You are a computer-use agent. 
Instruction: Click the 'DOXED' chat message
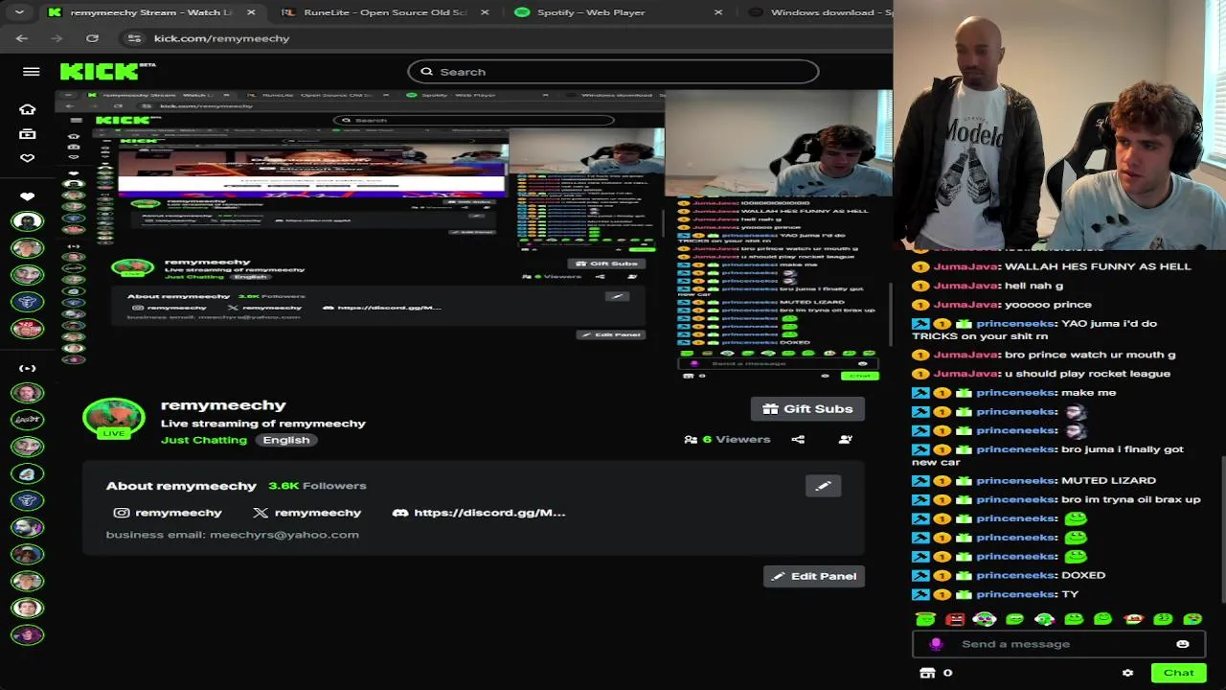pyautogui.click(x=1083, y=575)
